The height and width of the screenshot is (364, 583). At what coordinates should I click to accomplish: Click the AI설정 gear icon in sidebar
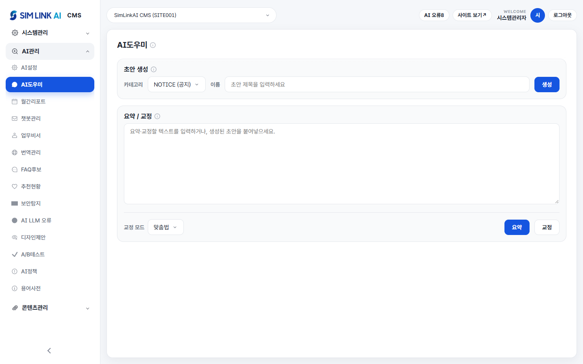(x=15, y=68)
